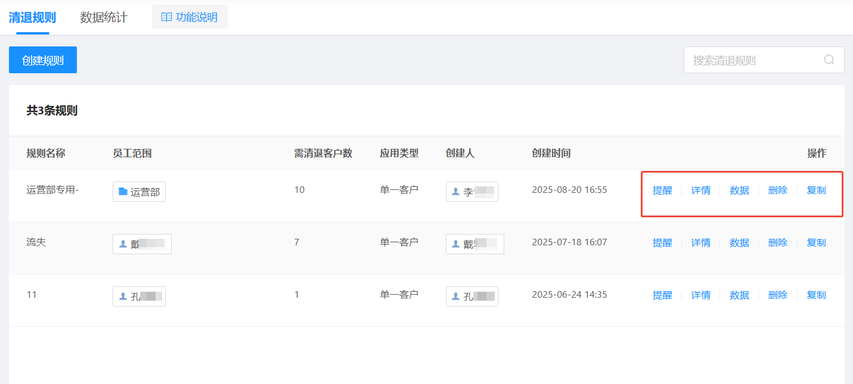
Task: Focus the 搜索清退规则 search field
Action: click(x=764, y=60)
